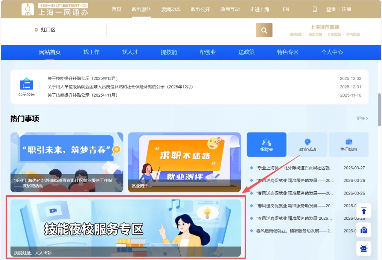Switch language with the EN link
382x260 pixels.
pos(286,9)
